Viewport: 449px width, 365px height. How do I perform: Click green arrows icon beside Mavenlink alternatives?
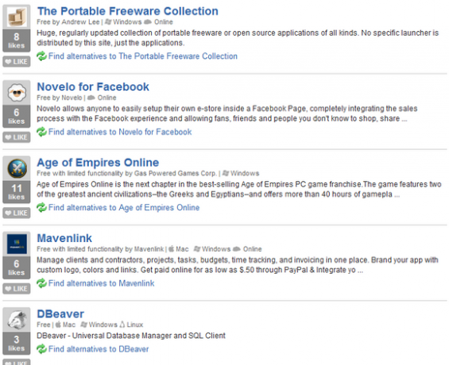41,283
